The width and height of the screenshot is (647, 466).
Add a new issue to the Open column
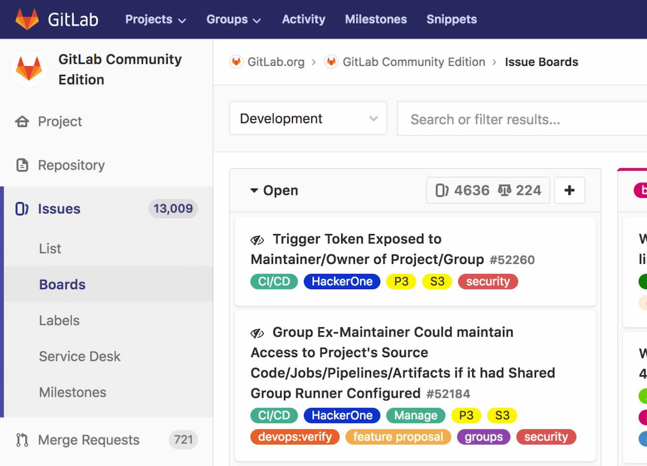(569, 190)
